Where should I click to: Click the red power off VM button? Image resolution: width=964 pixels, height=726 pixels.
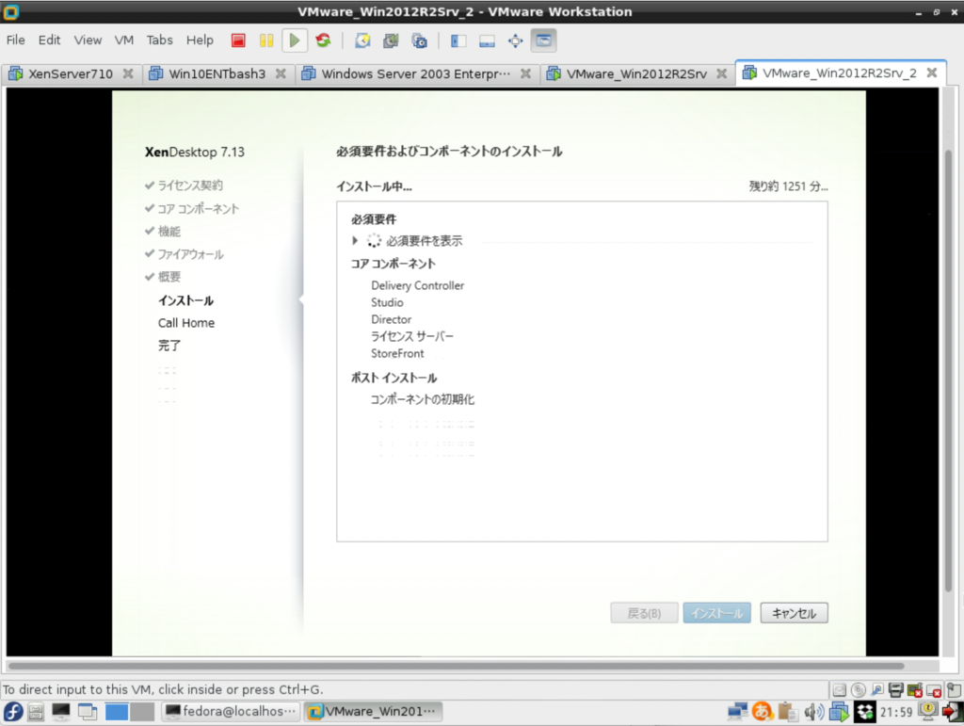pyautogui.click(x=238, y=40)
